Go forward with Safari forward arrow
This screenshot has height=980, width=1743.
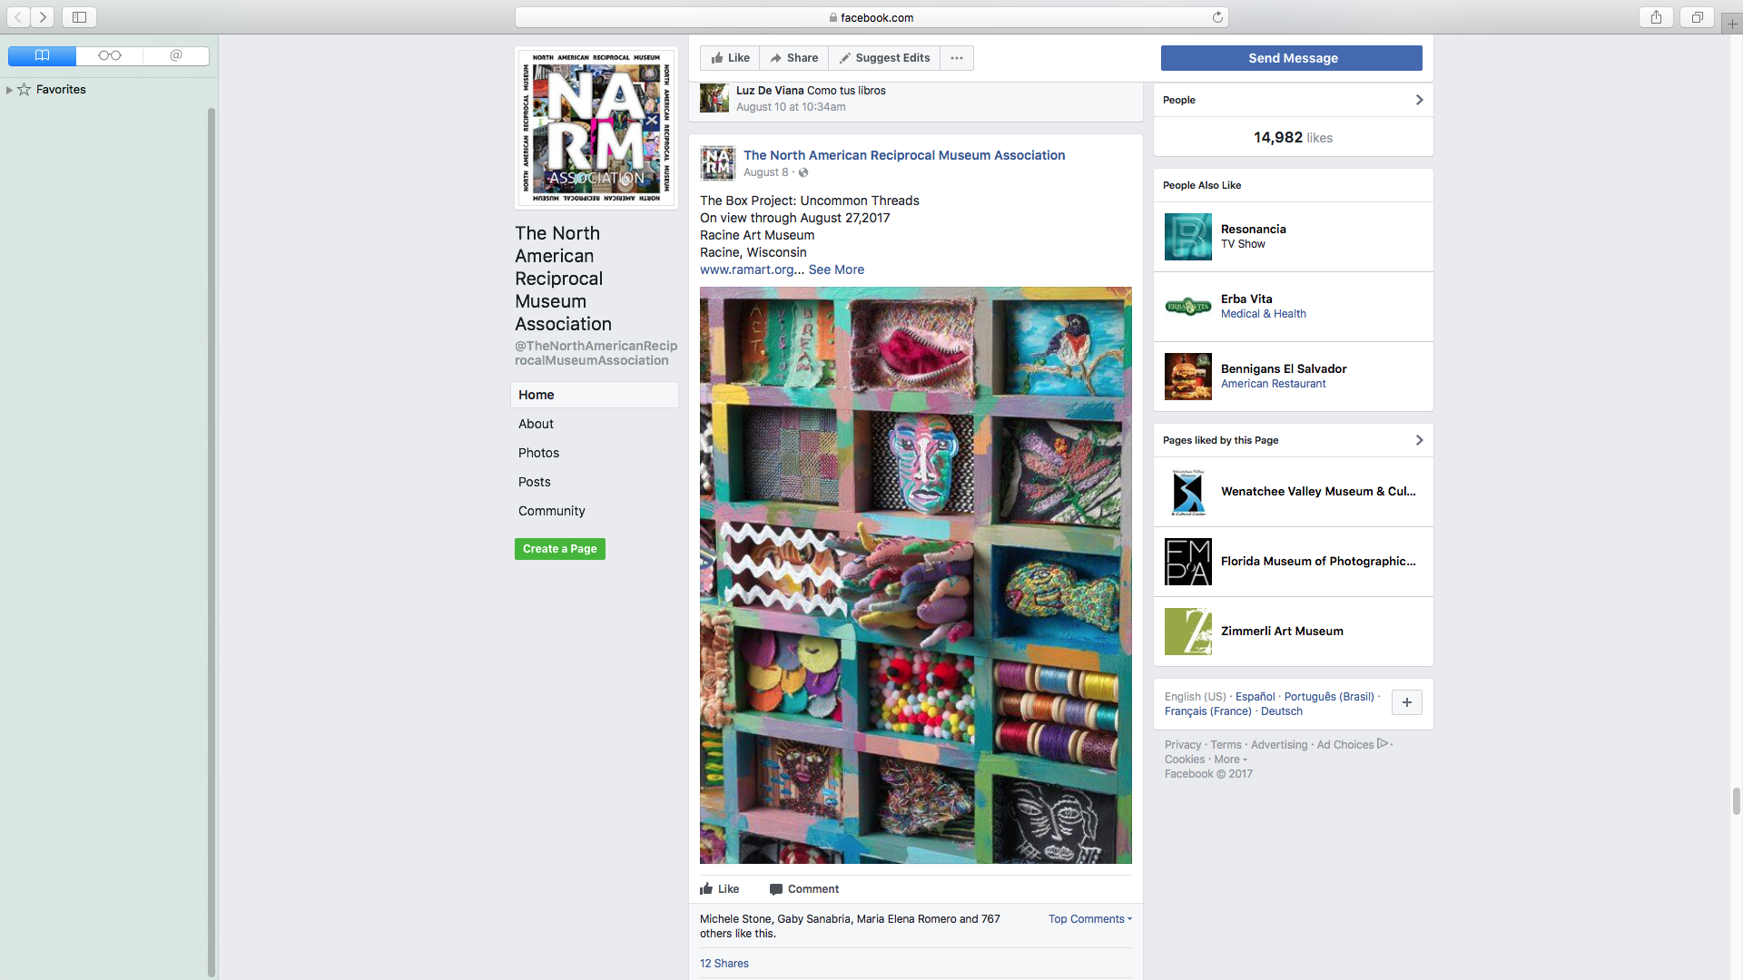(x=43, y=17)
